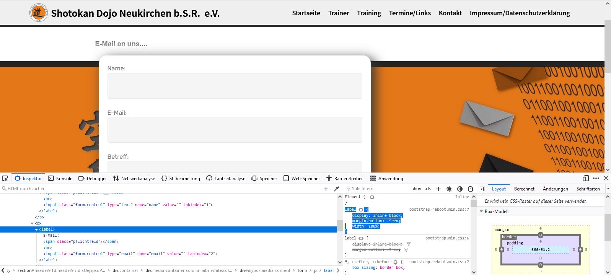Pick a color with the eyedropper

(337, 189)
